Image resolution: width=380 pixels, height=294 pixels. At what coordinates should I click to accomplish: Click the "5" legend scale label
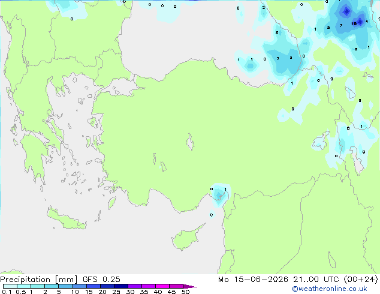coord(59,292)
